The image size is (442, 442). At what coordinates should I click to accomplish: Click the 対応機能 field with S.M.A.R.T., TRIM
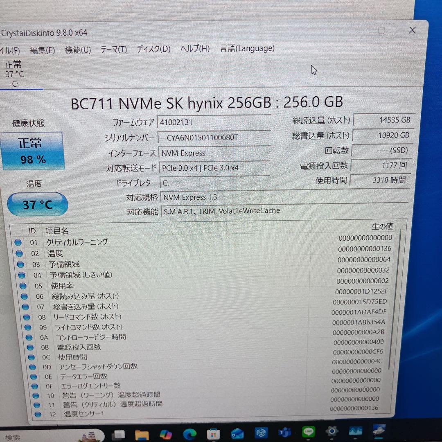pyautogui.click(x=284, y=211)
